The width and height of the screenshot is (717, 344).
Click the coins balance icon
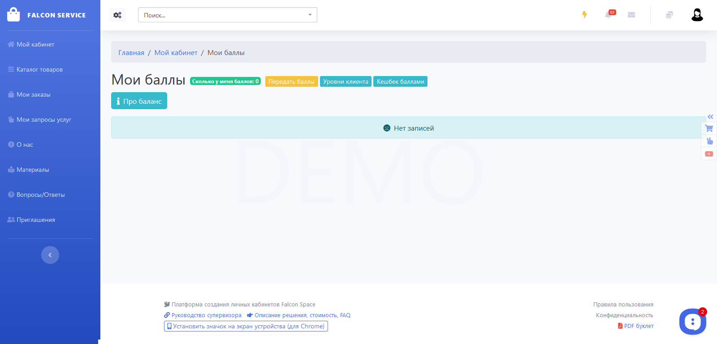[x=669, y=15]
